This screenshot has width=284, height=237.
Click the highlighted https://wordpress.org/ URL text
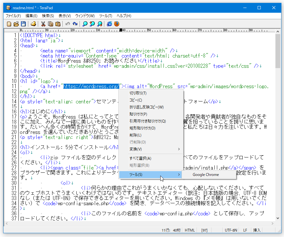(x=91, y=87)
